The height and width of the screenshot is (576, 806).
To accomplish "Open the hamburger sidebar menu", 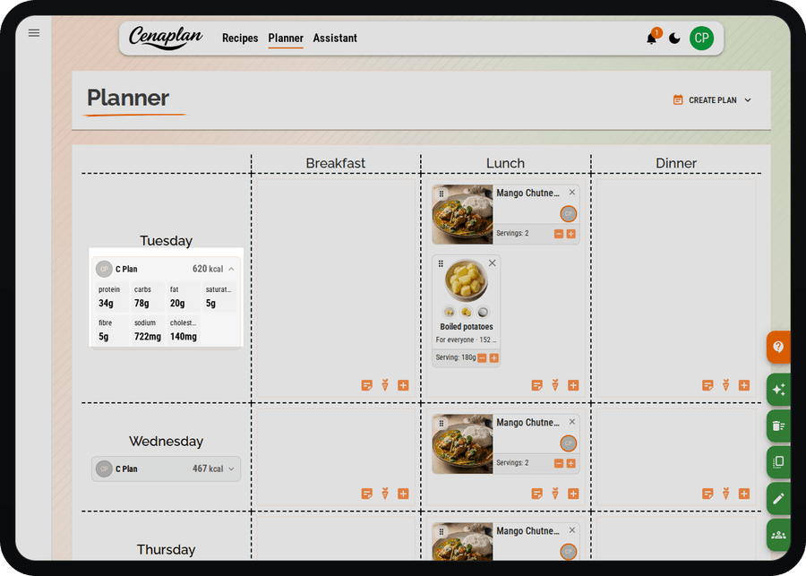I will (x=34, y=33).
